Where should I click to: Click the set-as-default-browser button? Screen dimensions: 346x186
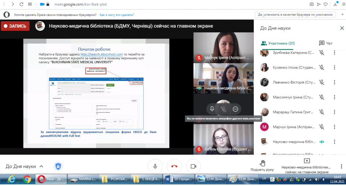(295, 15)
